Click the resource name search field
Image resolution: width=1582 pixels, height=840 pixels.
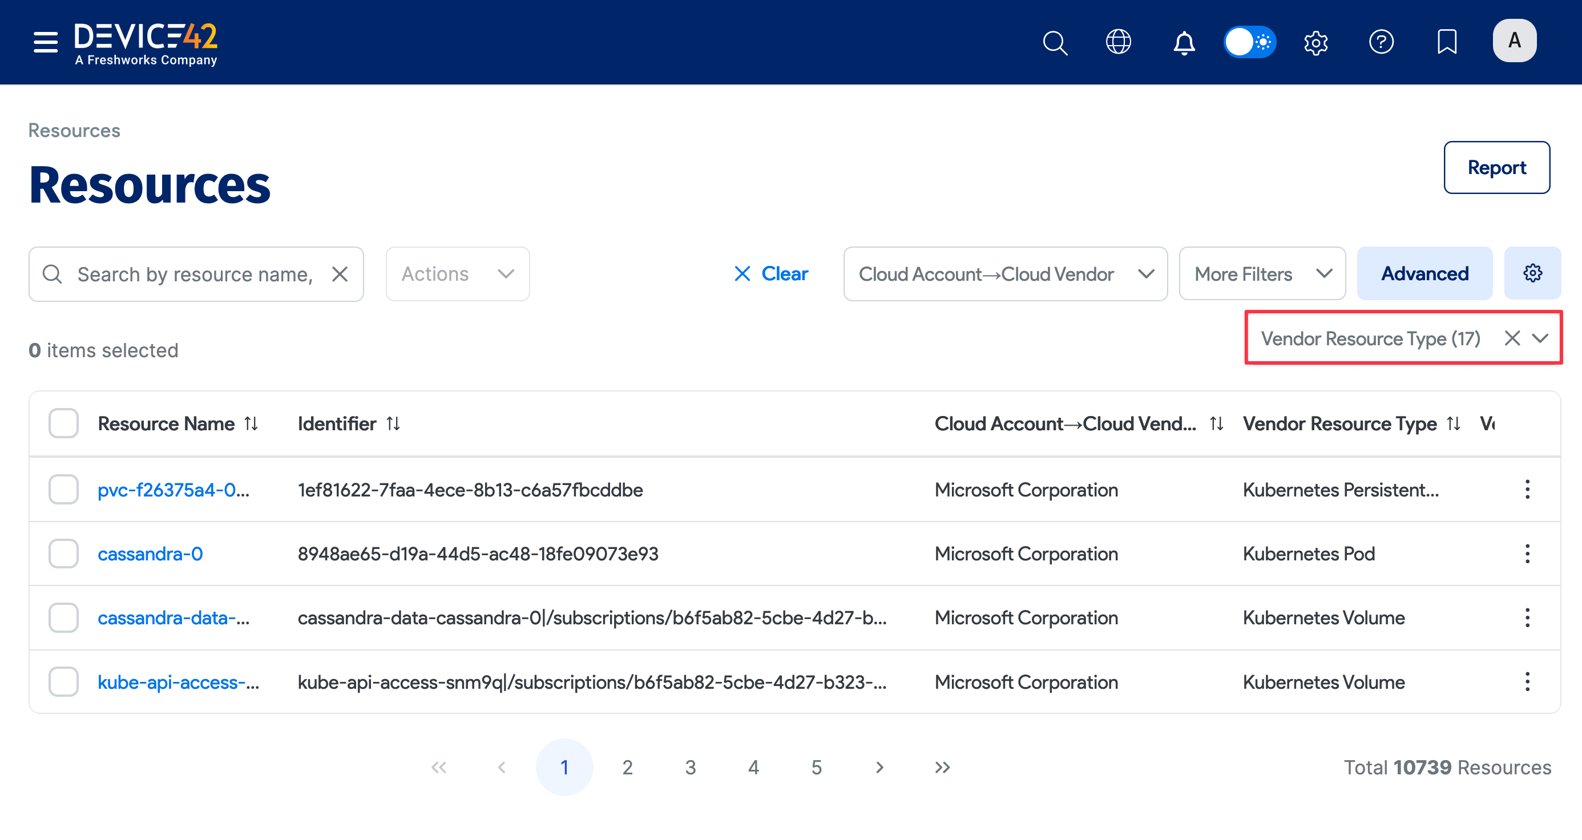194,274
